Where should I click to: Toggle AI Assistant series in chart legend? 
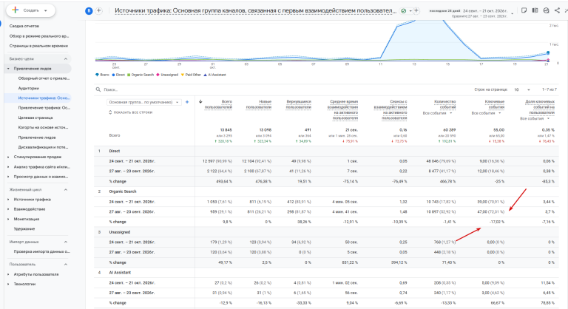[x=214, y=75]
